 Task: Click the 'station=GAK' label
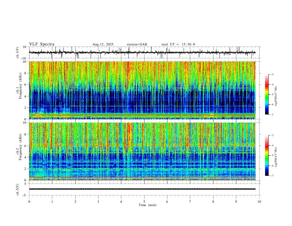coord(137,44)
